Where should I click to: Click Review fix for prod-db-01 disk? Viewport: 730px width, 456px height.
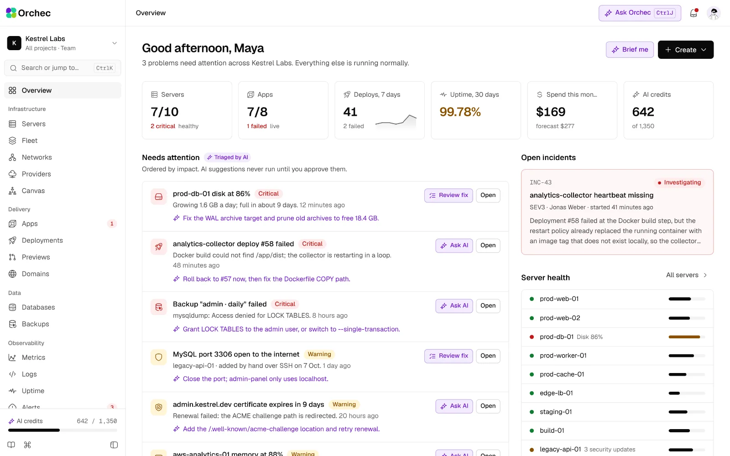click(x=448, y=195)
